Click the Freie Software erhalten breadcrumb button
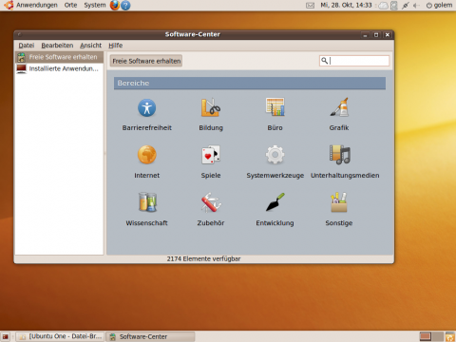The image size is (456, 342). click(146, 61)
